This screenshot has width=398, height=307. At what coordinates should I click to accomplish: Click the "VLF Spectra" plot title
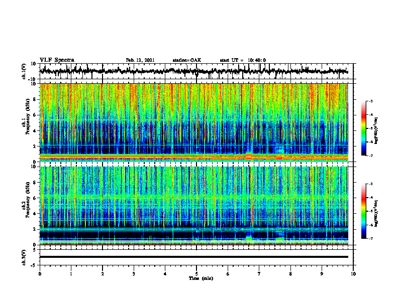click(x=57, y=60)
